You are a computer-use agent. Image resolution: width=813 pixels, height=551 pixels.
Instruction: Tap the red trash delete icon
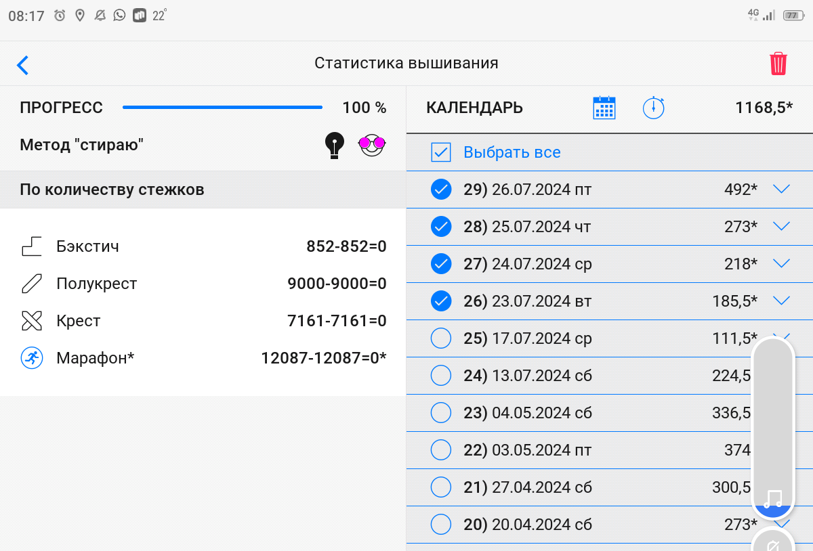[778, 64]
